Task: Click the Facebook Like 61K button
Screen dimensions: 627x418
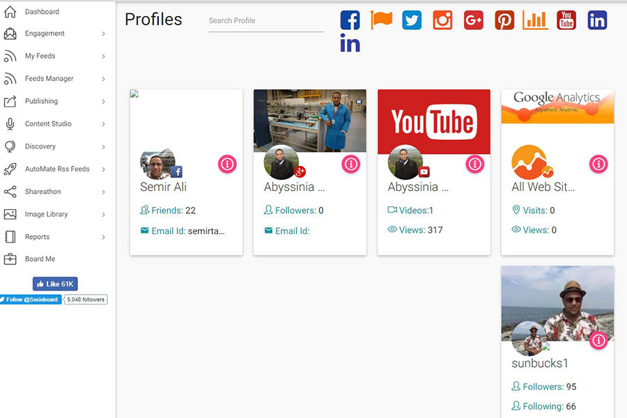Action: 55,284
